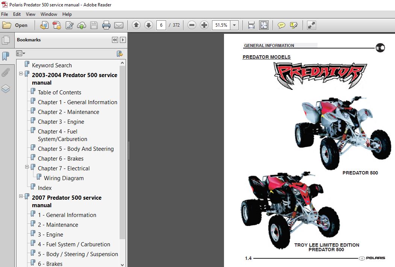Viewport: 395px width, 267px height.
Task: Click the PREDATOR MODELS heading
Action: pyautogui.click(x=266, y=57)
